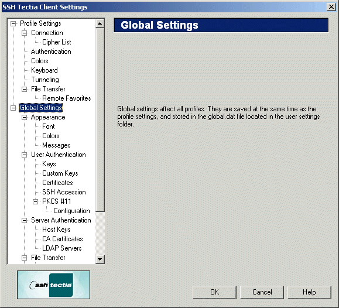
Task: Open Keys under User Authentication
Action: [x=49, y=164]
